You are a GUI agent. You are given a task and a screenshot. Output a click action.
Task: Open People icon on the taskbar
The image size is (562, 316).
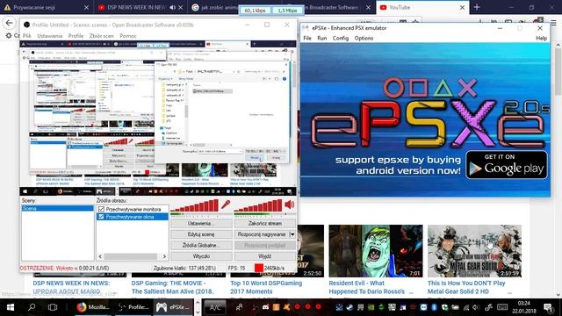pos(239,307)
